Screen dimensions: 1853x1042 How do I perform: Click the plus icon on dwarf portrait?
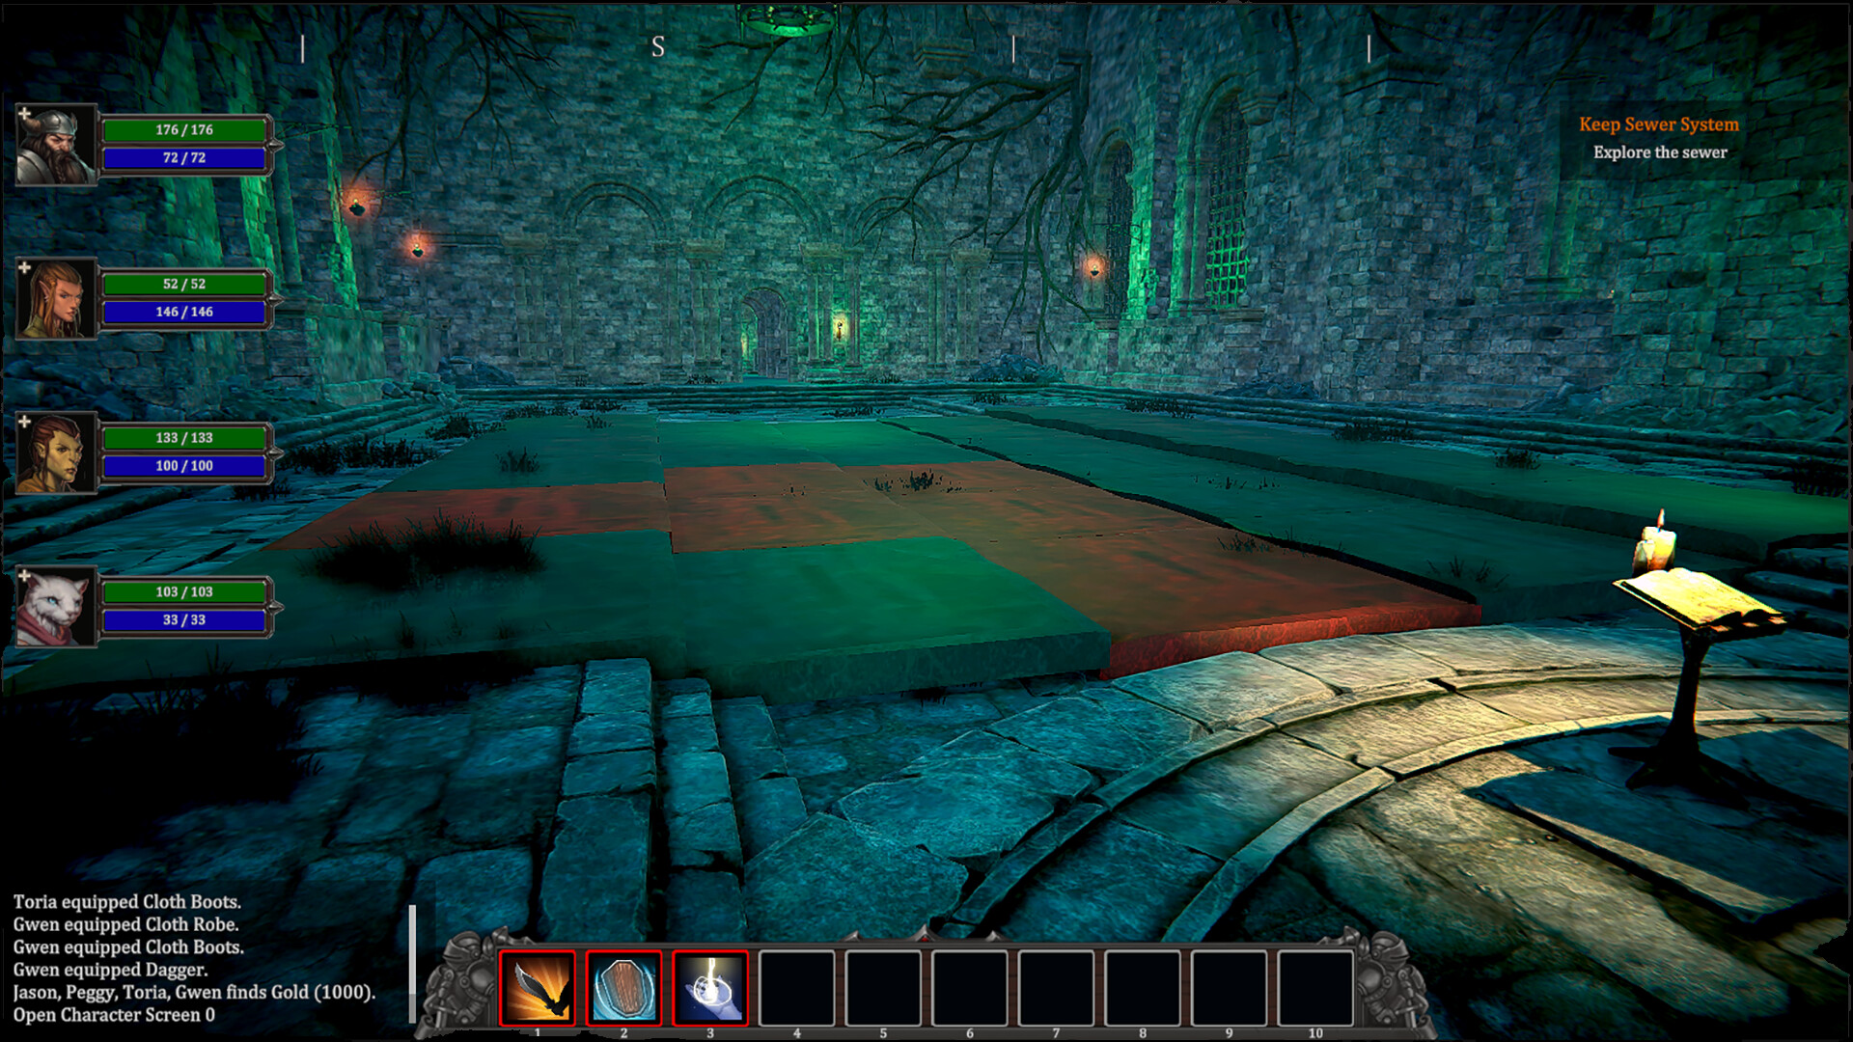[x=24, y=114]
